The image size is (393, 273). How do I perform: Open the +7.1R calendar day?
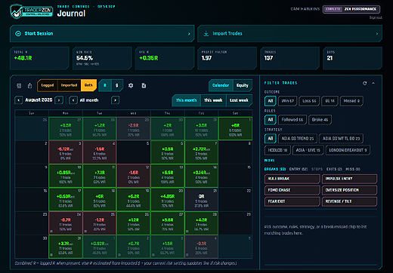click(100, 176)
